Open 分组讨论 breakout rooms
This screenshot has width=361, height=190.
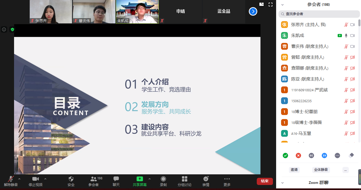(184, 181)
